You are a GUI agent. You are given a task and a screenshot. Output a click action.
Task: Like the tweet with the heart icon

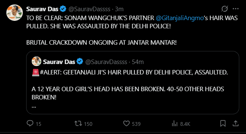pyautogui.click(x=126, y=124)
